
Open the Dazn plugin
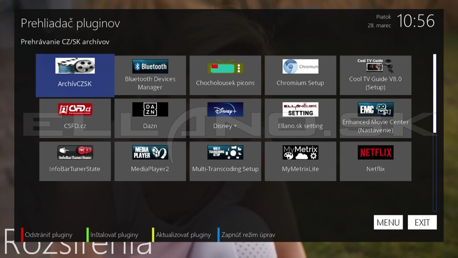pos(150,118)
